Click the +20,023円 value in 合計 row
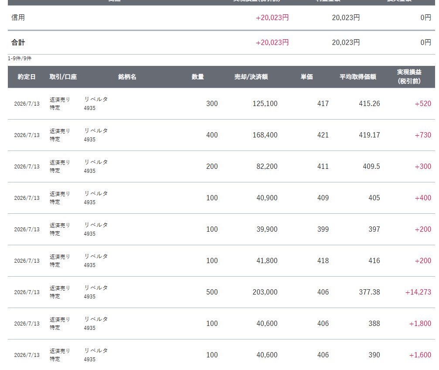Viewport: 439px width, 370px height. (x=272, y=43)
